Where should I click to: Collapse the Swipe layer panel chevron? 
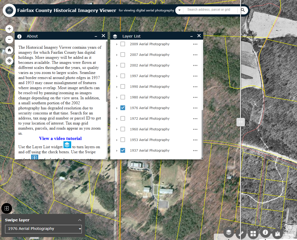79,220
